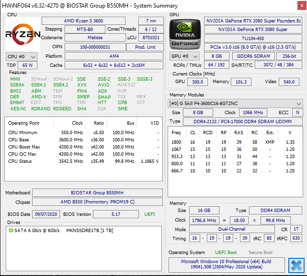Click the AMD Ryzen logo

coord(23,34)
